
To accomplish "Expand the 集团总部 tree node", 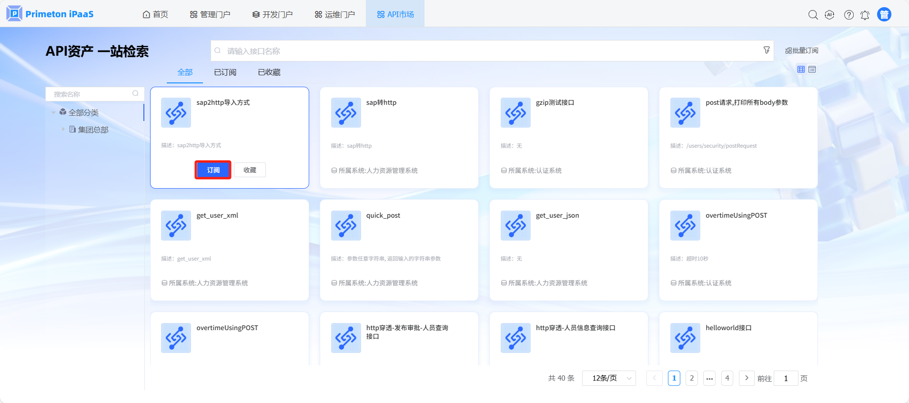I will point(63,129).
